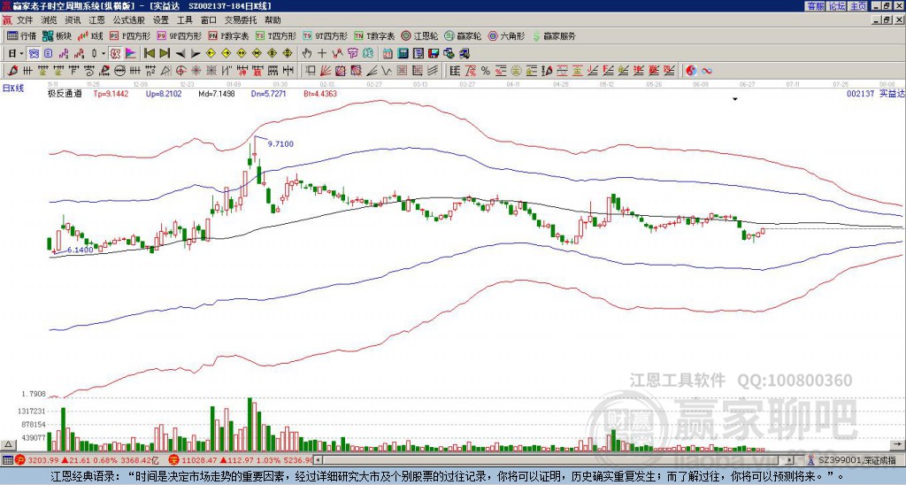The width and height of the screenshot is (906, 485).
Task: Open the 文件 menu
Action: 25,20
